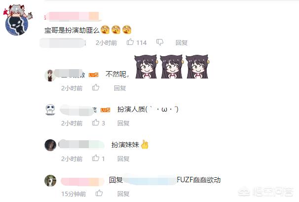Image resolution: width=299 pixels, height=202 pixels.
Task: Dislike the 宝哥是扮演劫匪么 comment
Action: (x=160, y=42)
